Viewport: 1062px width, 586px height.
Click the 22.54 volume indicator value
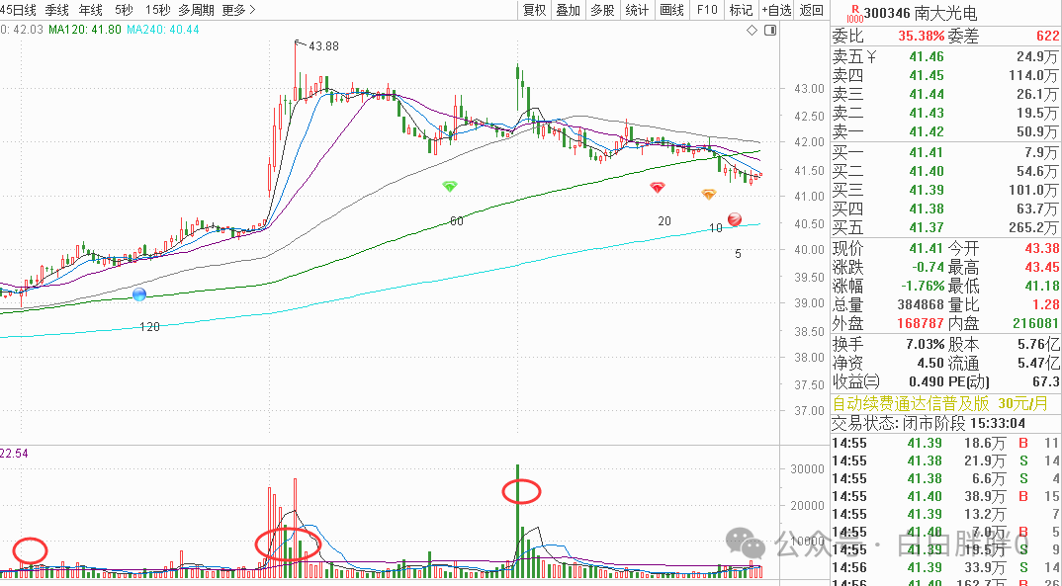coord(14,454)
